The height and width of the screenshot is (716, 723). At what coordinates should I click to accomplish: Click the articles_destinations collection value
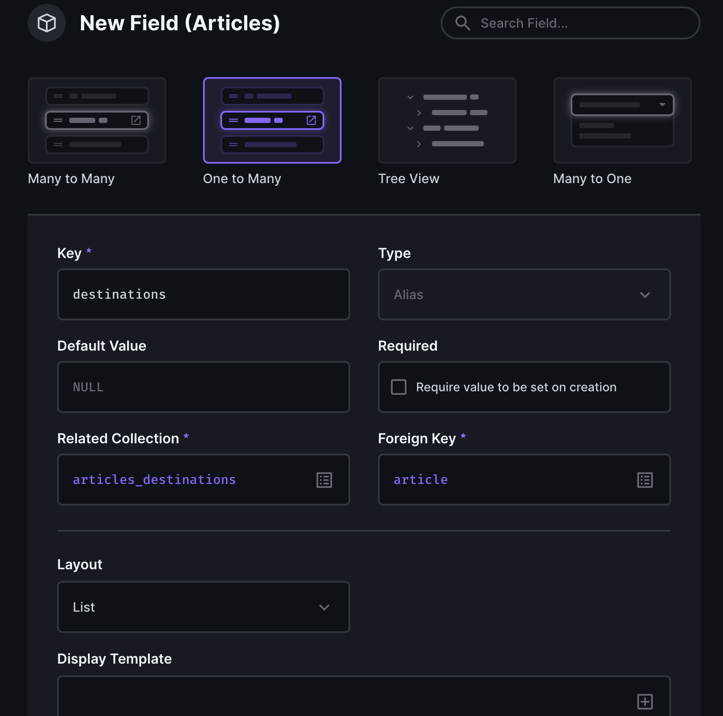[154, 479]
